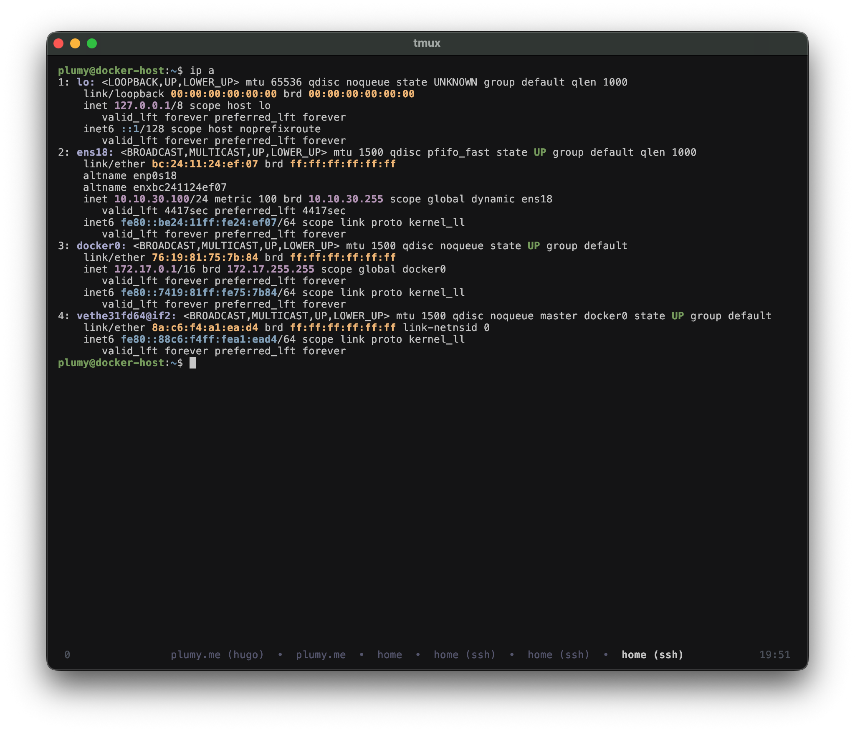The height and width of the screenshot is (732, 855).
Task: Click the 10.10.30.100 IP address
Action: click(152, 199)
